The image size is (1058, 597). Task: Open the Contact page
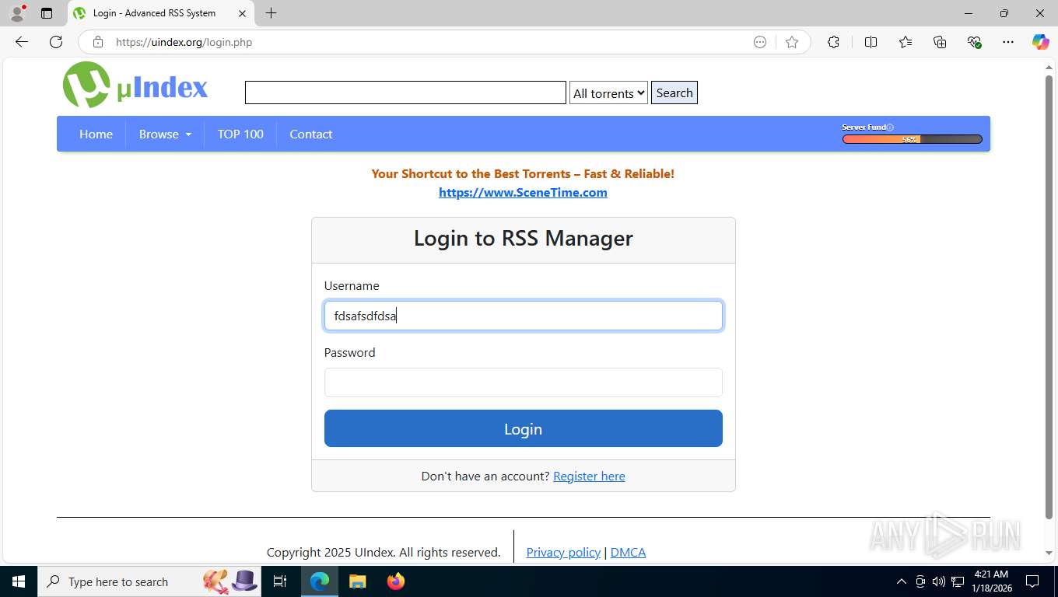click(311, 134)
